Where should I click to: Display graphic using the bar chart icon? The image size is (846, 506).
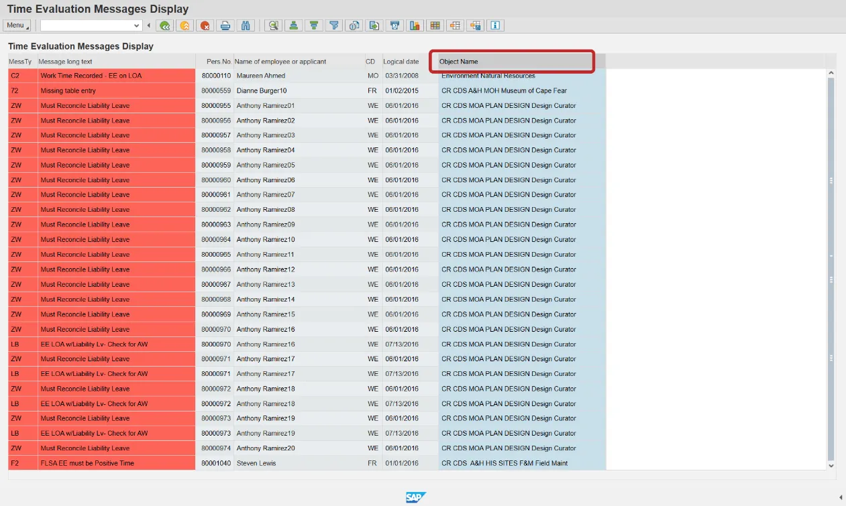tap(415, 25)
